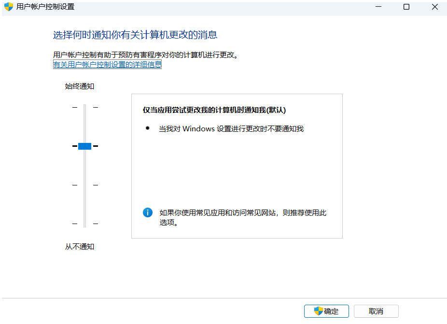Click the 确定 button with shield
Viewport: 447px width, 324px height.
coord(326,311)
